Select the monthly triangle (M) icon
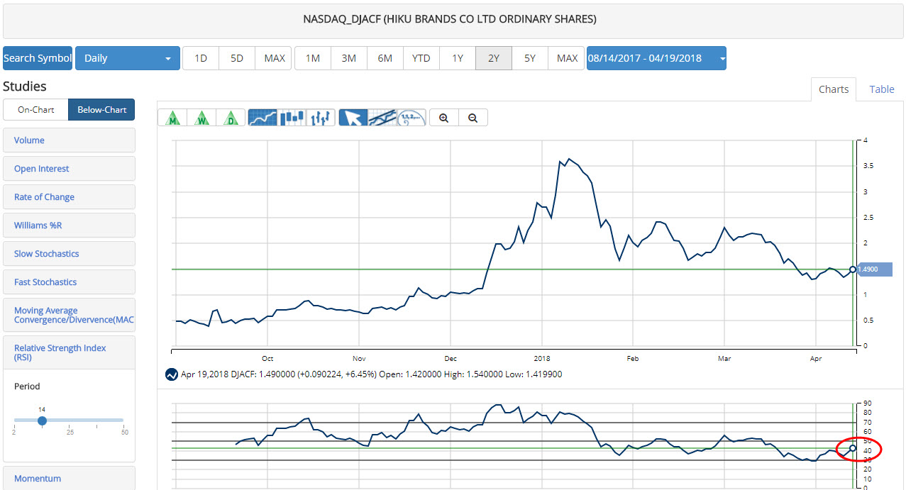The image size is (906, 490). [172, 118]
